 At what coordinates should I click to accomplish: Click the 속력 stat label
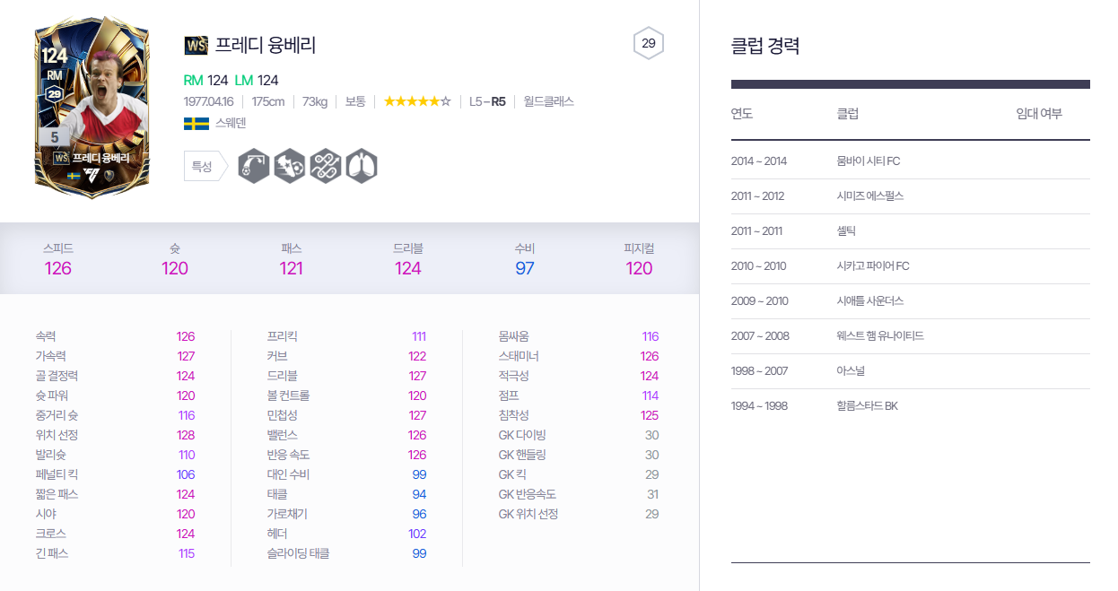[x=46, y=336]
